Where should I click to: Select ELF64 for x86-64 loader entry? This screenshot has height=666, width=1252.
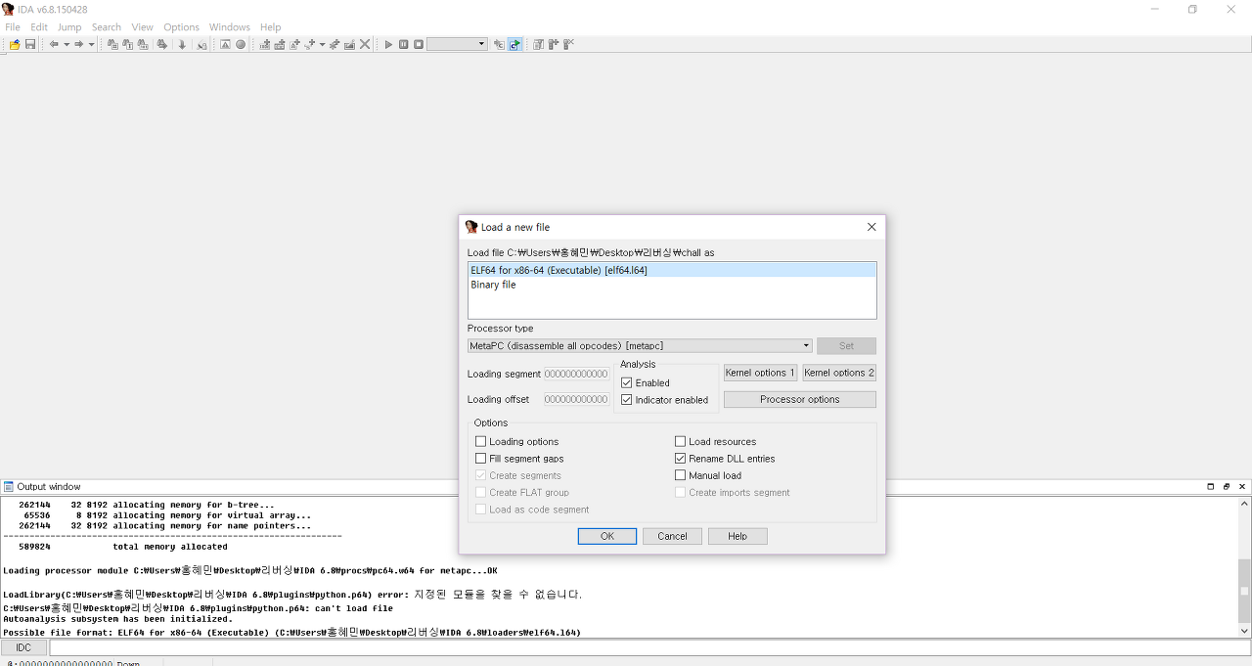[x=672, y=270]
